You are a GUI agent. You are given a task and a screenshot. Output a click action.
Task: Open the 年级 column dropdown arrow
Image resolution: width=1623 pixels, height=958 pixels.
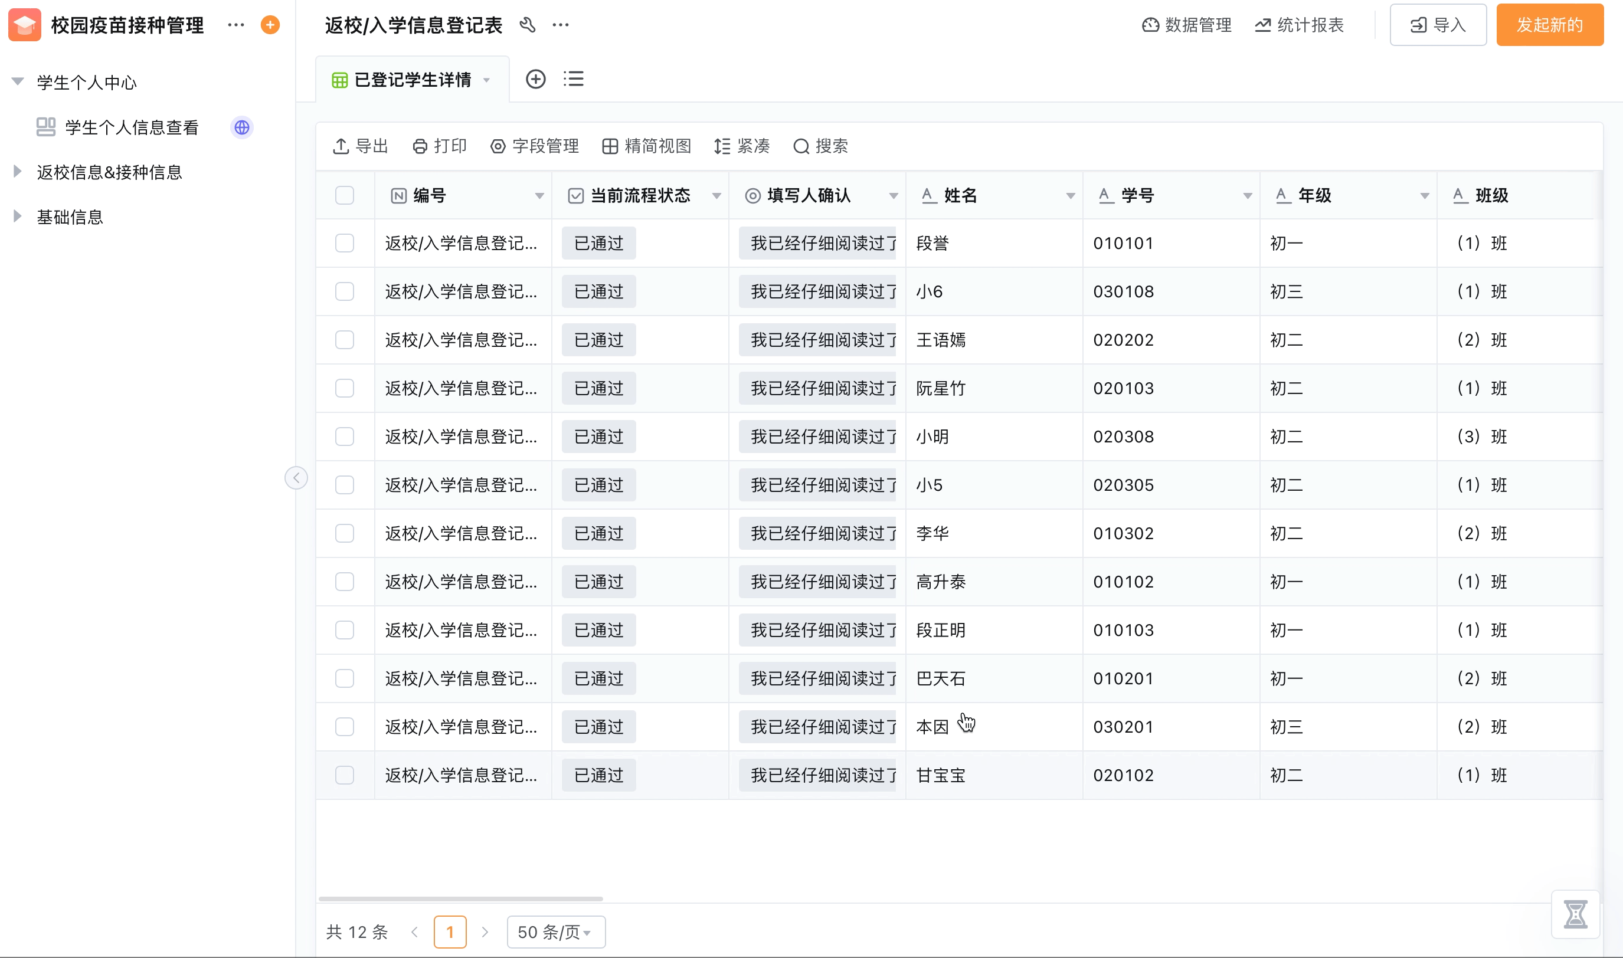1424,196
